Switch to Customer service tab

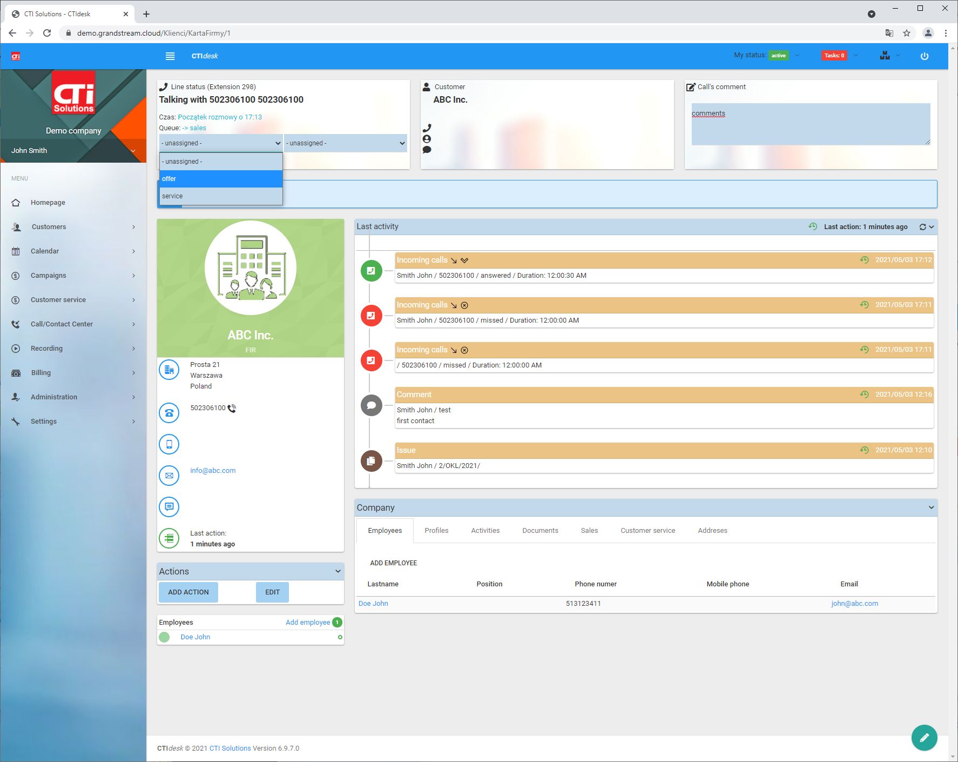point(647,531)
